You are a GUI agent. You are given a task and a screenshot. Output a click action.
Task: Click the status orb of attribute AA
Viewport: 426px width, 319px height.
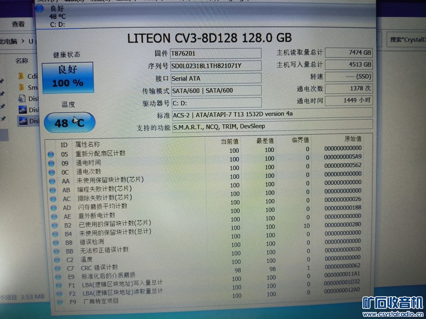point(52,181)
